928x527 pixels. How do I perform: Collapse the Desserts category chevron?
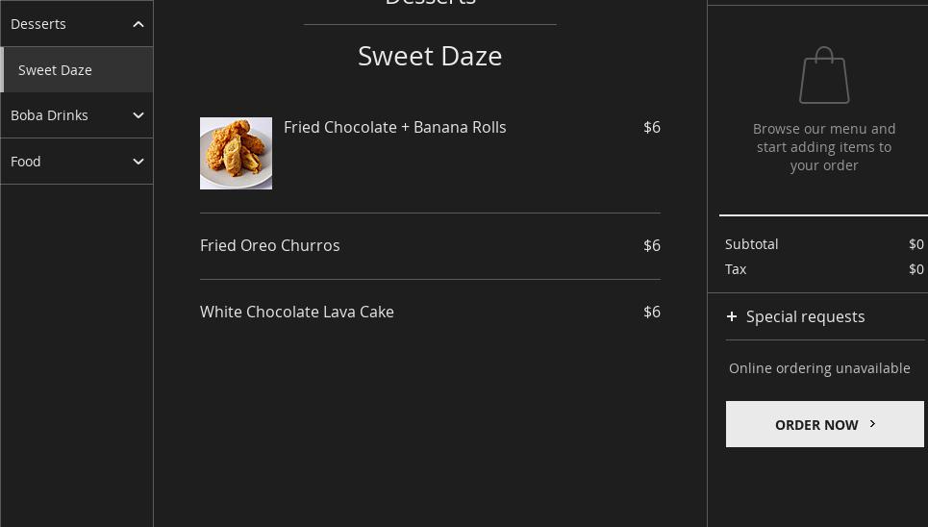(x=138, y=24)
